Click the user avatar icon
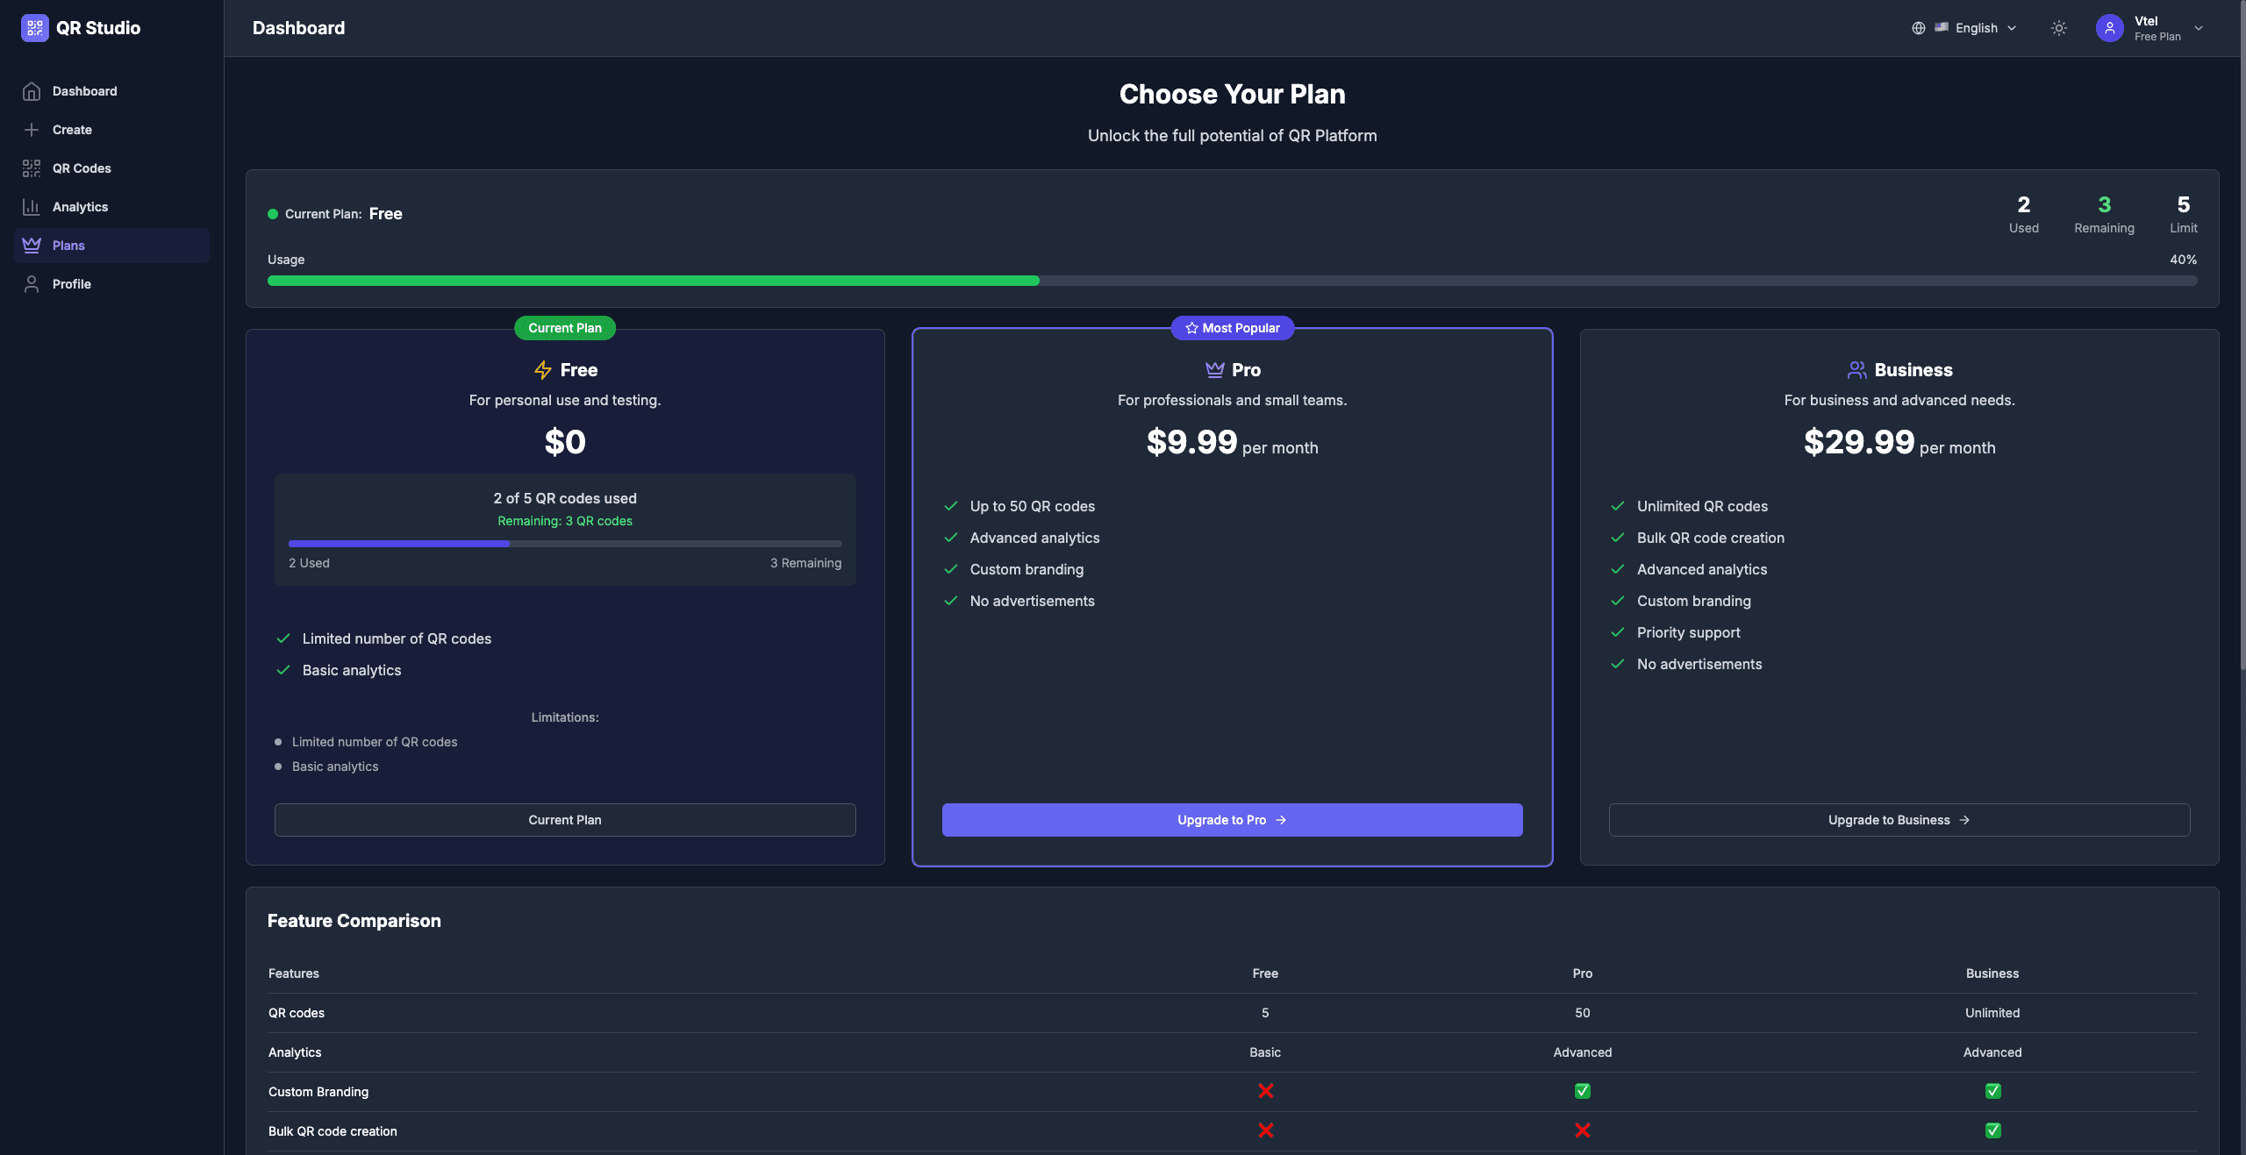 click(2109, 28)
